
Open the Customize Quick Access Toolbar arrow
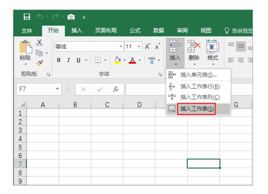tap(84, 17)
